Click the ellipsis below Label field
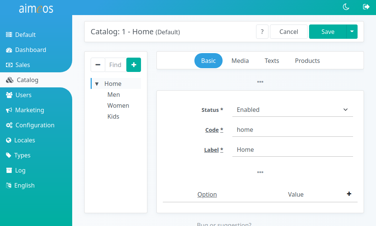The height and width of the screenshot is (226, 376). 260,172
